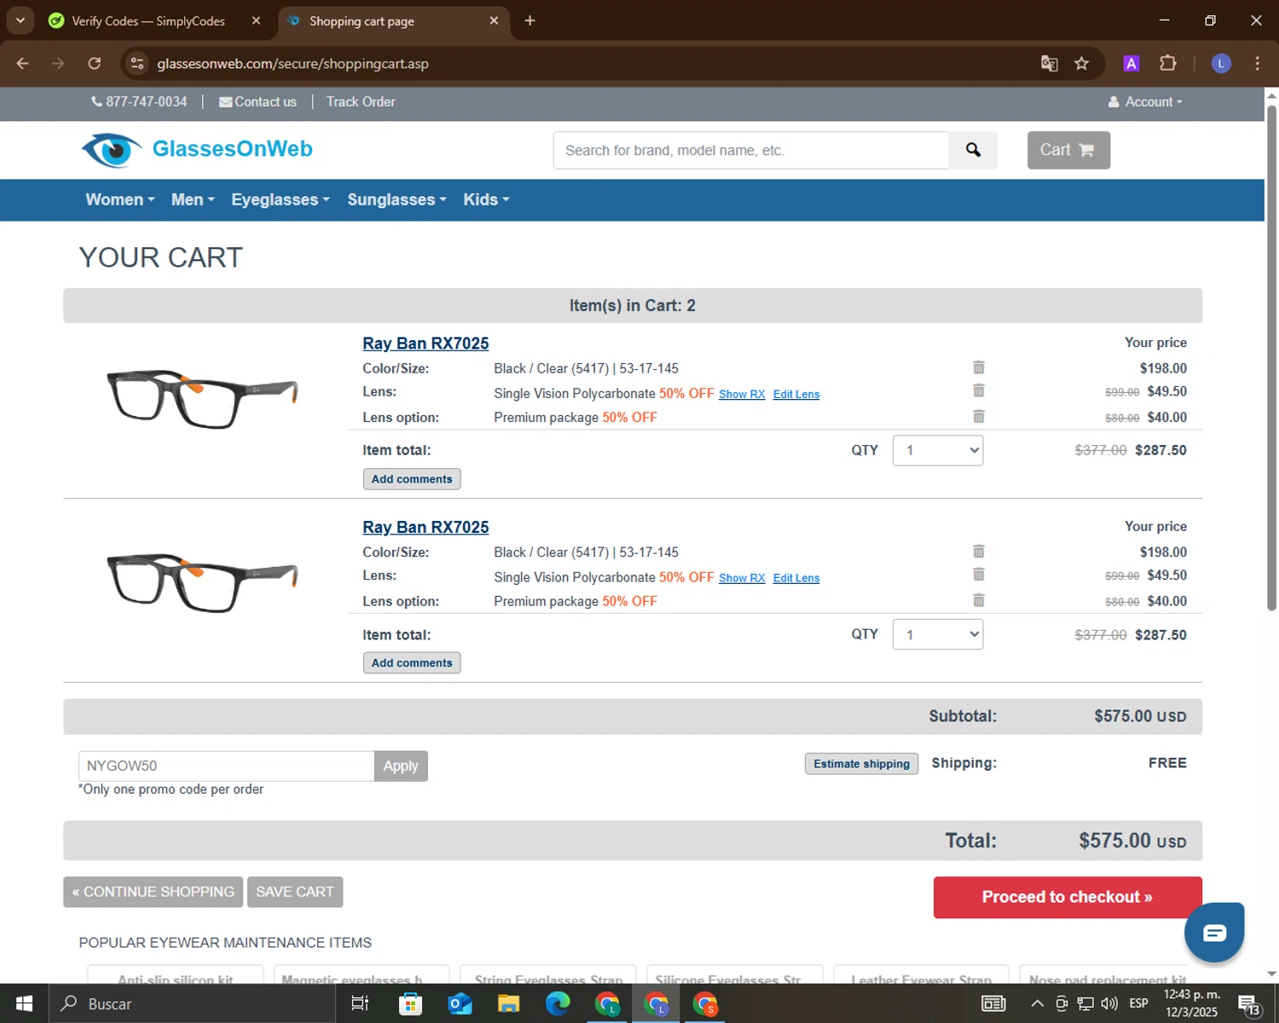Image resolution: width=1279 pixels, height=1023 pixels.
Task: Delete frame color row of first Ray Ban item
Action: (979, 367)
